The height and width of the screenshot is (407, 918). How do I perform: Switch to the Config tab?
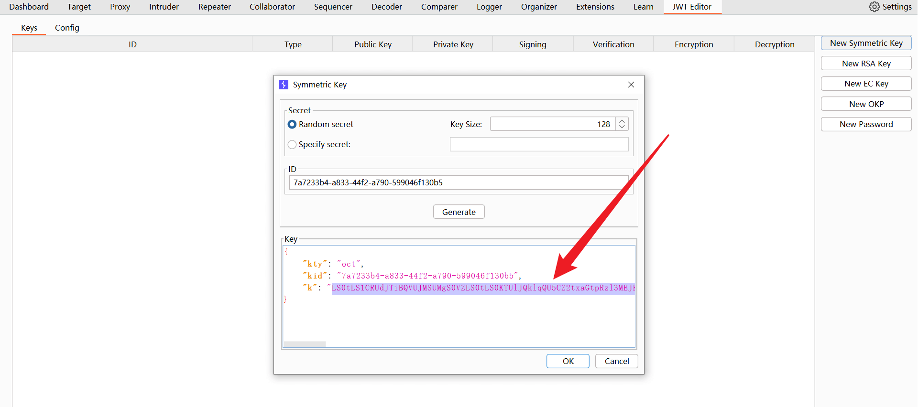pyautogui.click(x=67, y=28)
